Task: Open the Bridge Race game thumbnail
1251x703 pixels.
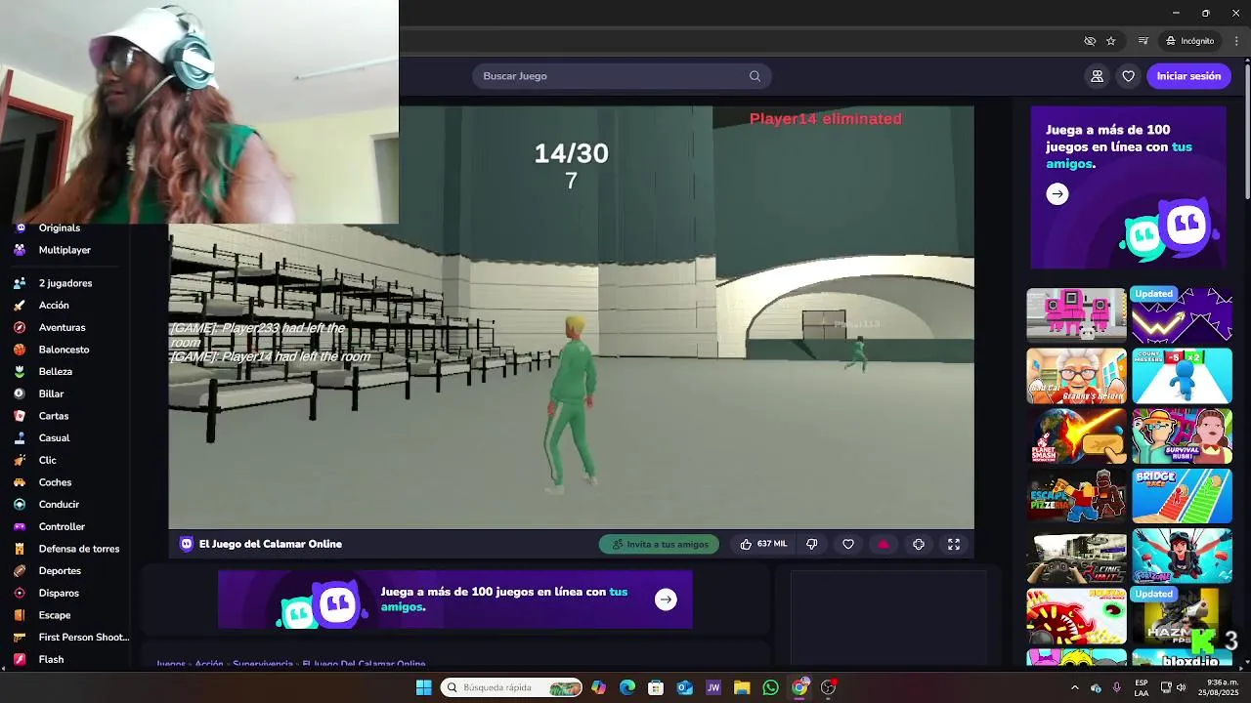Action: pyautogui.click(x=1182, y=495)
